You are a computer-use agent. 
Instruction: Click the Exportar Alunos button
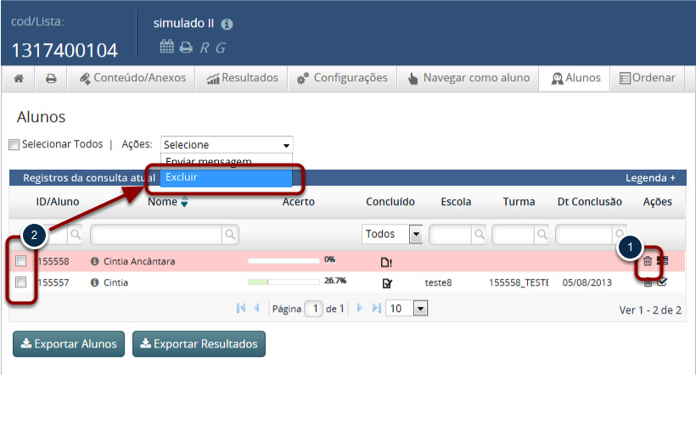point(69,344)
